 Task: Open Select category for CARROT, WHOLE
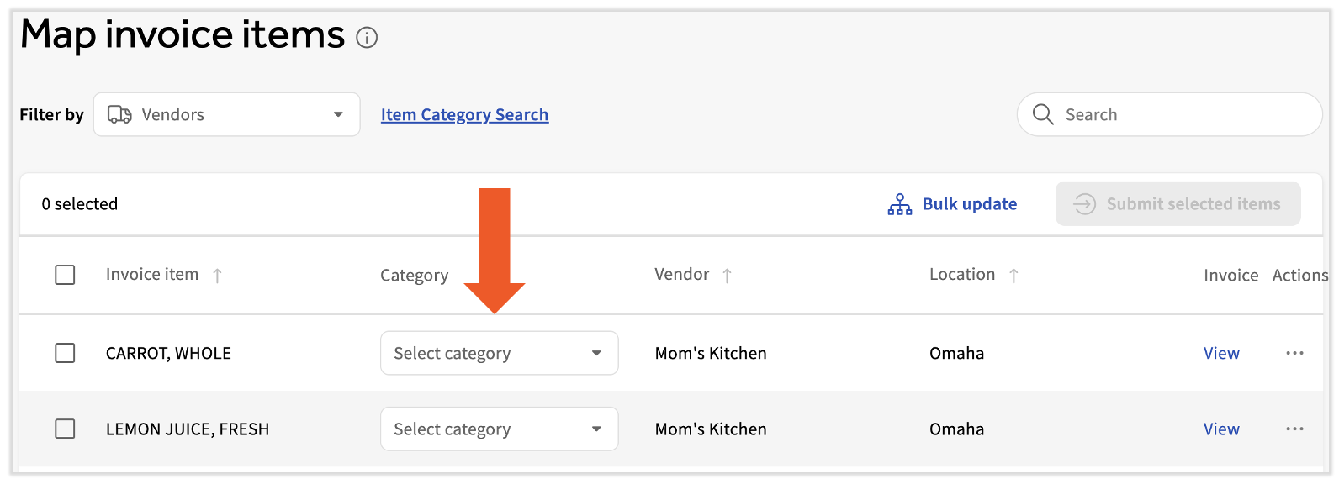(499, 353)
